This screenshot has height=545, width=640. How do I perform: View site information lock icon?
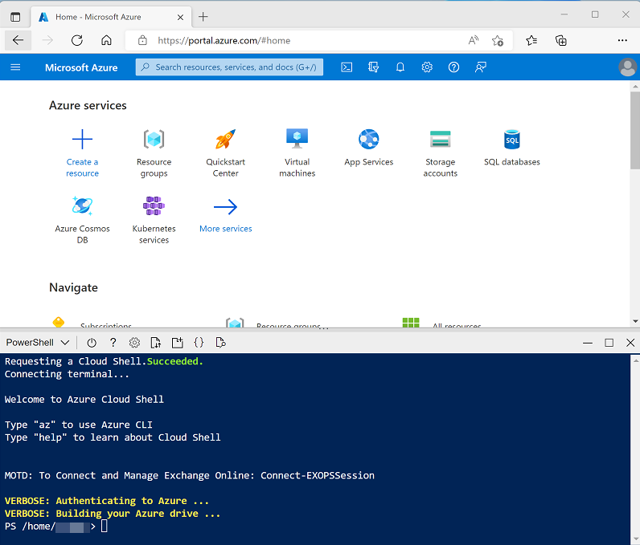(142, 40)
